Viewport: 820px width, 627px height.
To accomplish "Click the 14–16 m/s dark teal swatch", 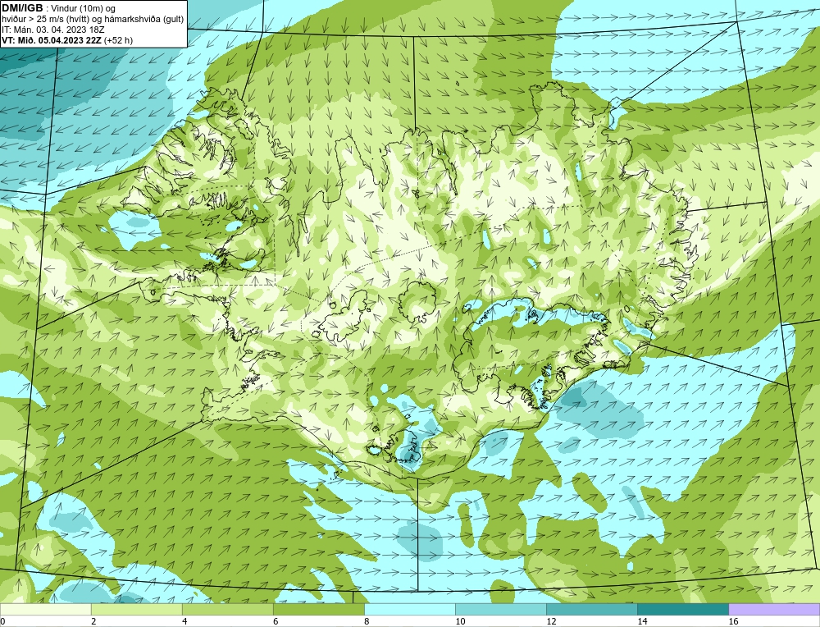I will click(x=683, y=609).
